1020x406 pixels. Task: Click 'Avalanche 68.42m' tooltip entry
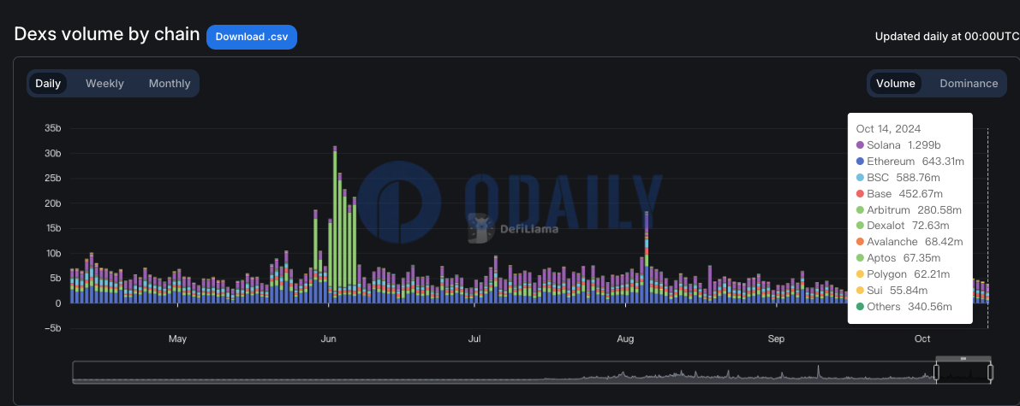tap(910, 242)
